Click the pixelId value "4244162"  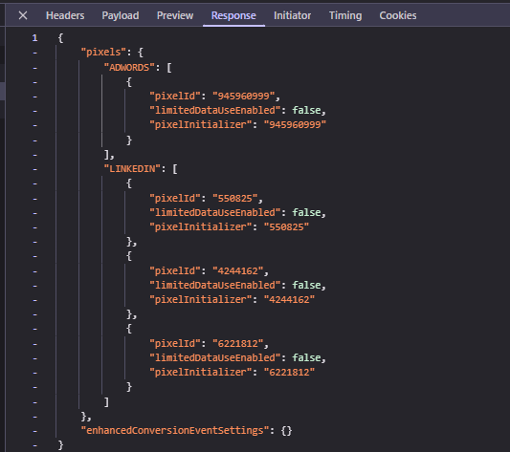click(x=237, y=271)
